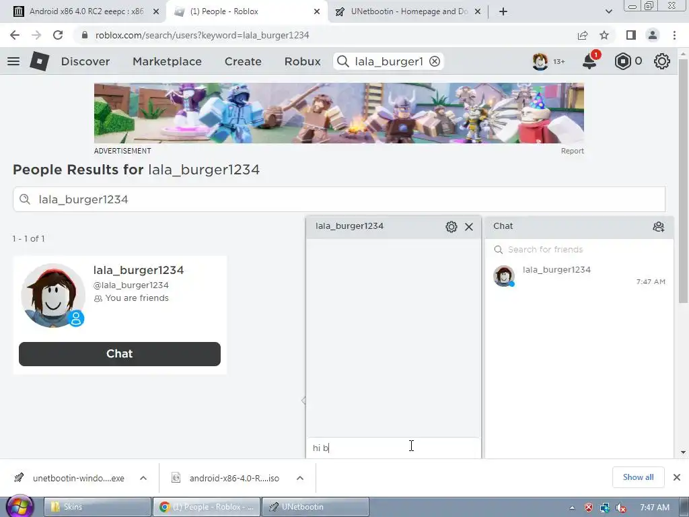Image resolution: width=689 pixels, height=517 pixels.
Task: Click the security alert tray icon
Action: (588, 508)
